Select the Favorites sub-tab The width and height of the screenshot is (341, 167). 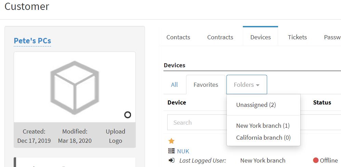[x=206, y=84]
